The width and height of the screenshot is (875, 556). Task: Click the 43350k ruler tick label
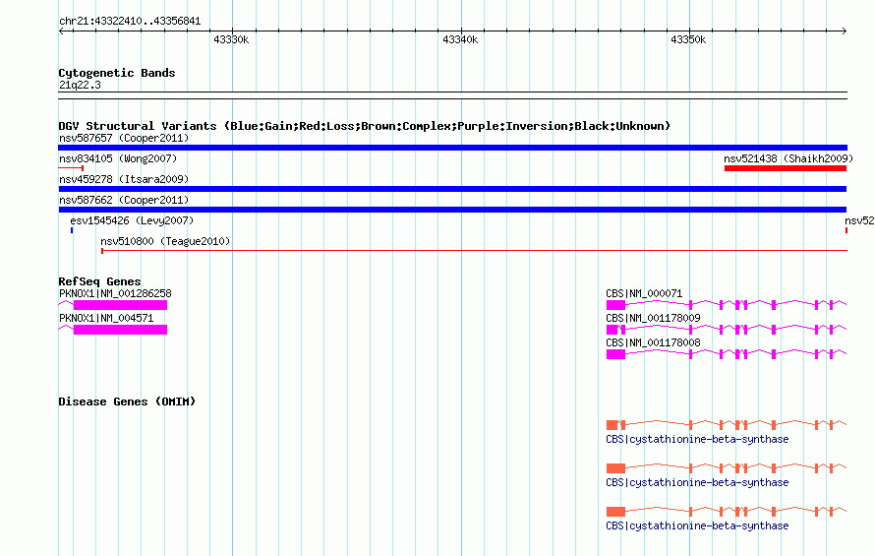point(688,39)
